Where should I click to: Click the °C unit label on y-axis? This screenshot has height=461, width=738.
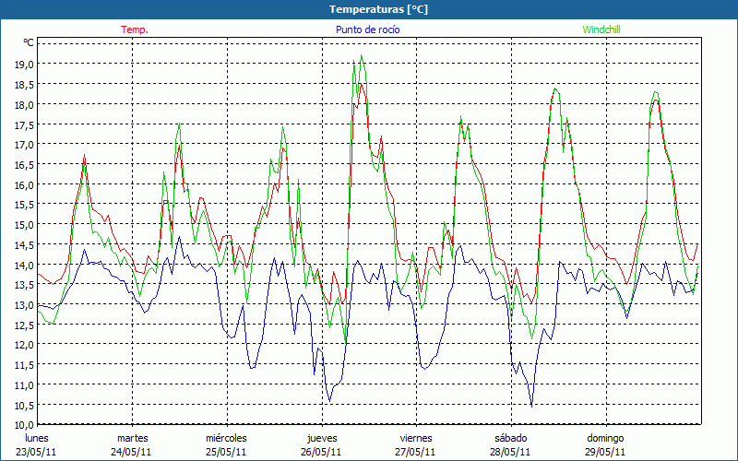28,43
